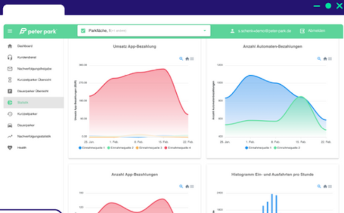
Task: Click the Dauerparker car icon
Action: (10, 125)
